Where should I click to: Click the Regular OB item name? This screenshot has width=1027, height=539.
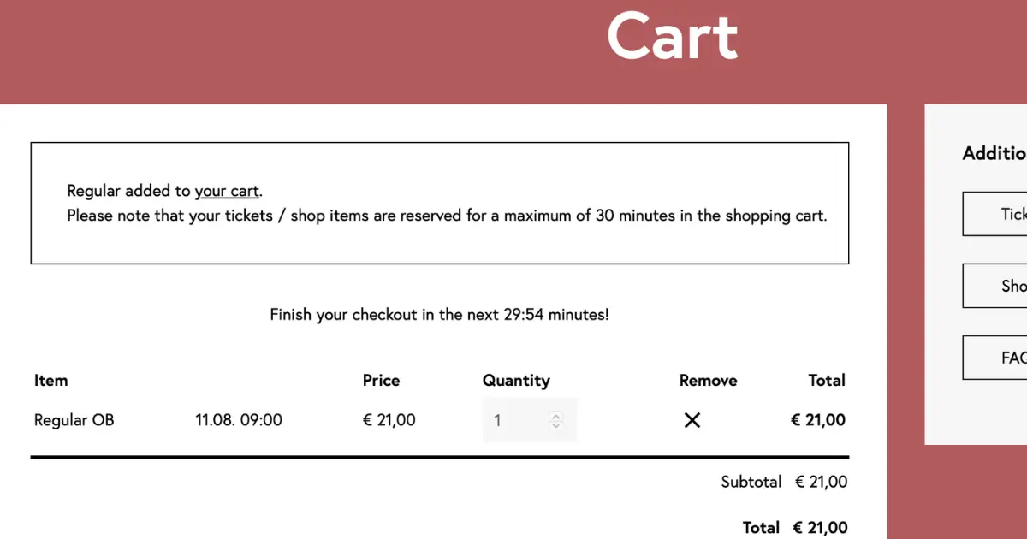(x=74, y=420)
